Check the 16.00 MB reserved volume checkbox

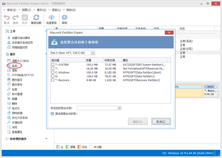[x=53, y=68]
